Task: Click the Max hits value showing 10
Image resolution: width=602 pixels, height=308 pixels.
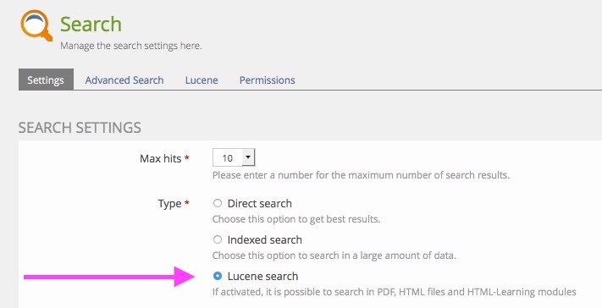Action: 228,157
